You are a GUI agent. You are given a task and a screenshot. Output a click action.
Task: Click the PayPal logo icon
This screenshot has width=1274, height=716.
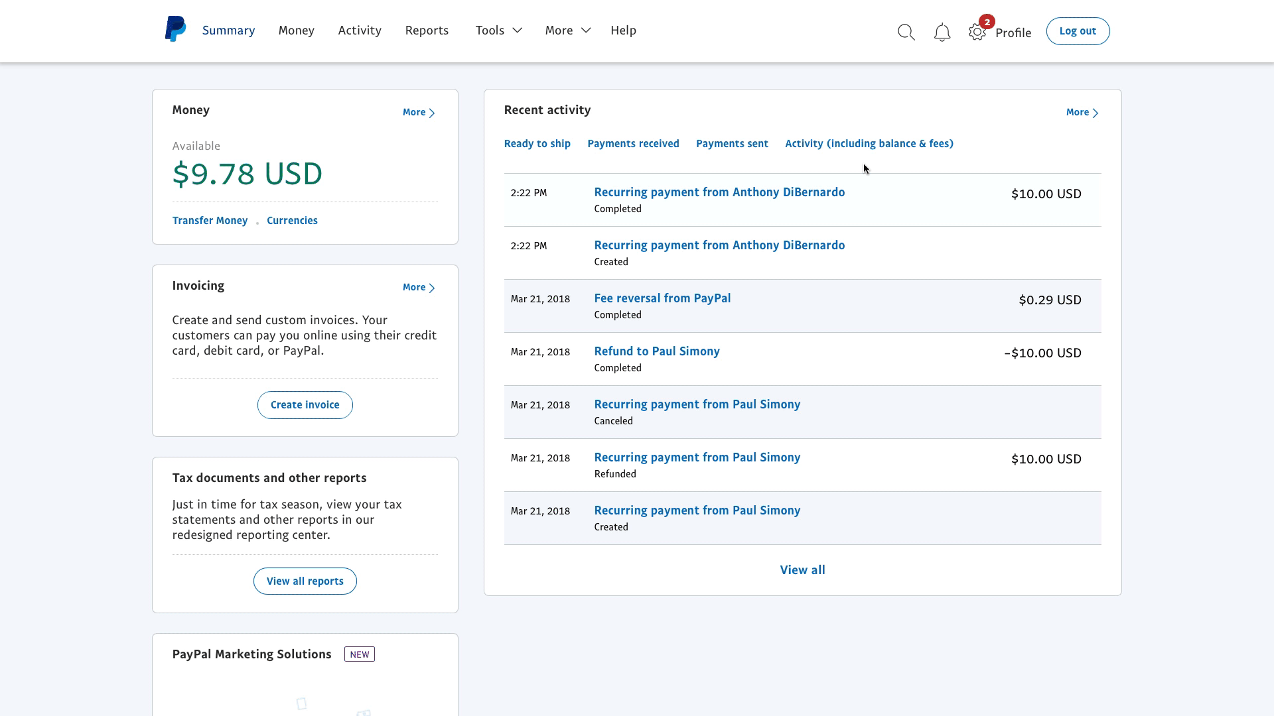175,30
